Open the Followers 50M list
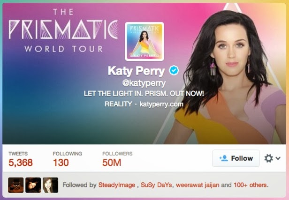The image size is (289, 200). 117,159
